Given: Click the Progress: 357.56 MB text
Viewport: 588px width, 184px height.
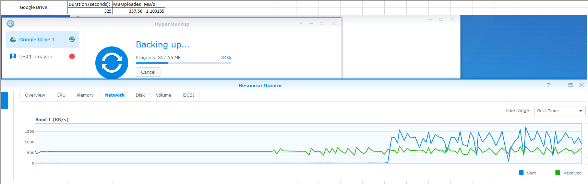Looking at the screenshot, I should (158, 58).
